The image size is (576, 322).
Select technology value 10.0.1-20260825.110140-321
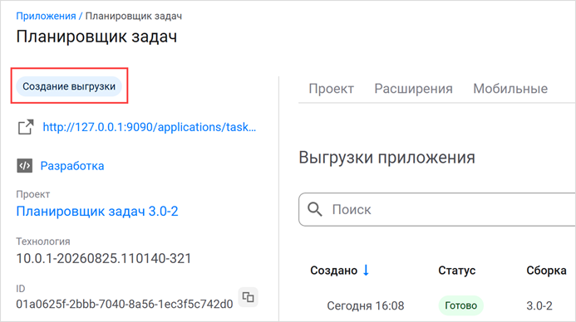click(104, 259)
